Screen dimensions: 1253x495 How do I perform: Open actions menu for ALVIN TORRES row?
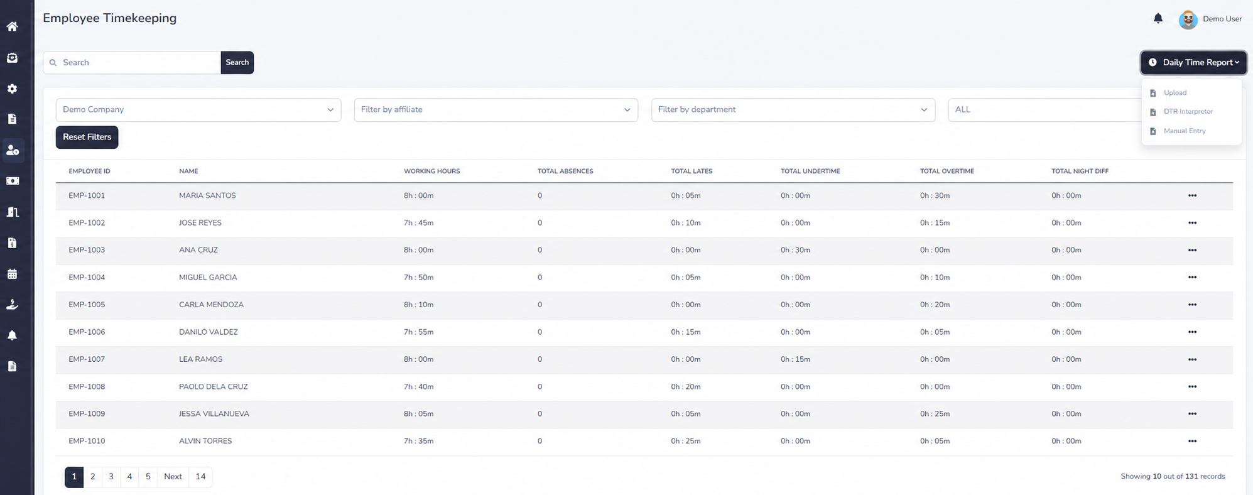[x=1192, y=441]
